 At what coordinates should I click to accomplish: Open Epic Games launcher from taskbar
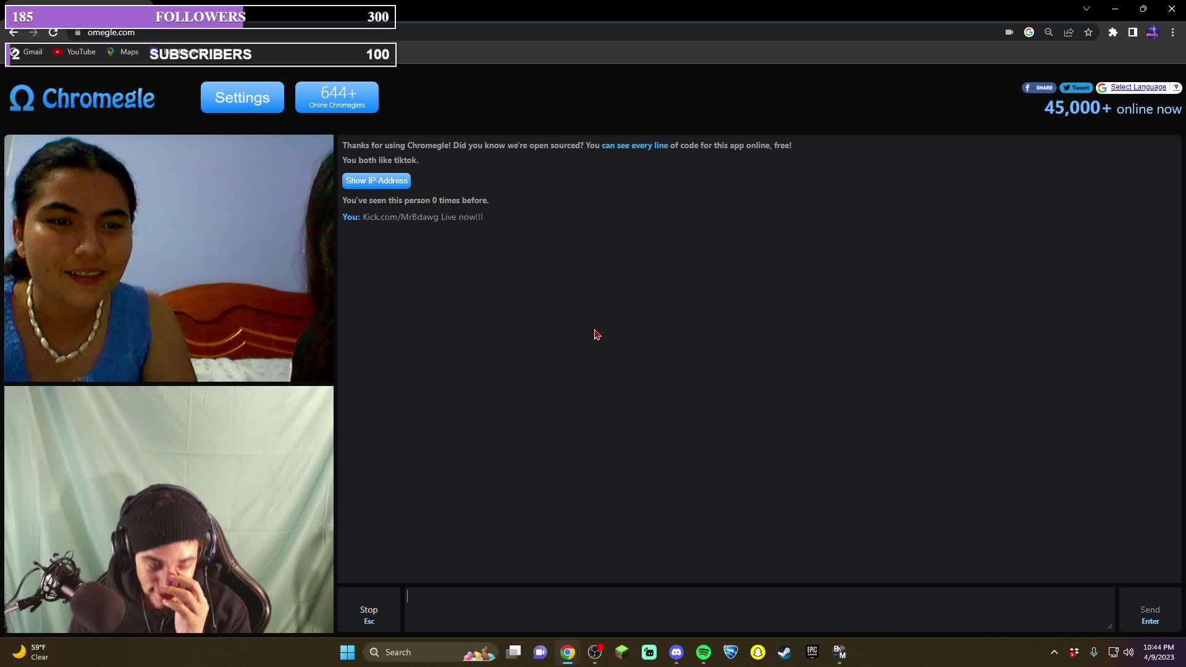[812, 652]
